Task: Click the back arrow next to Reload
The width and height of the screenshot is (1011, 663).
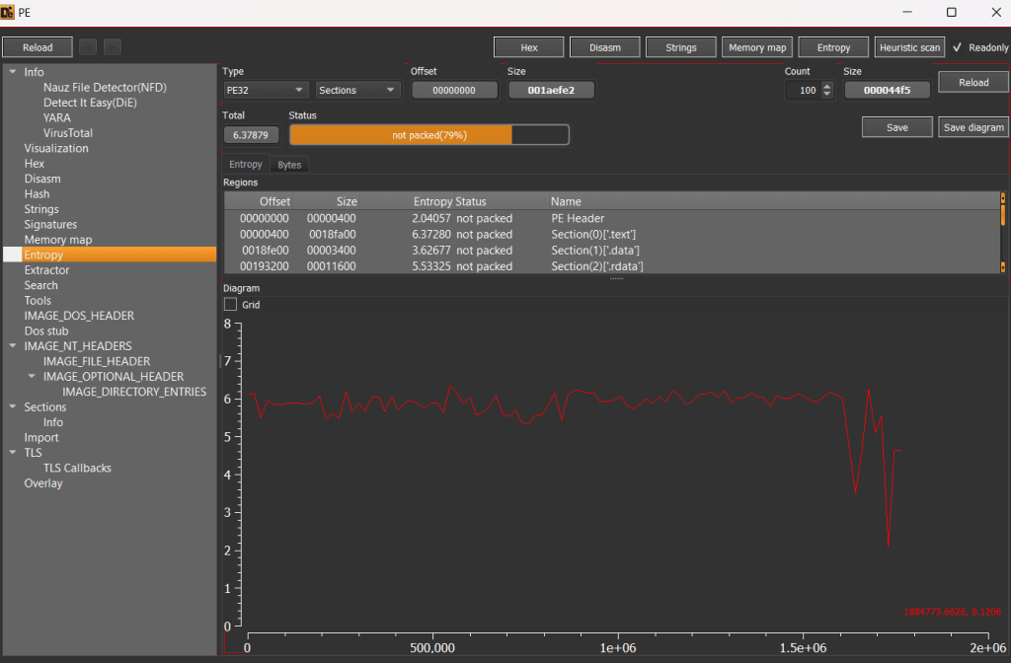Action: (88, 47)
